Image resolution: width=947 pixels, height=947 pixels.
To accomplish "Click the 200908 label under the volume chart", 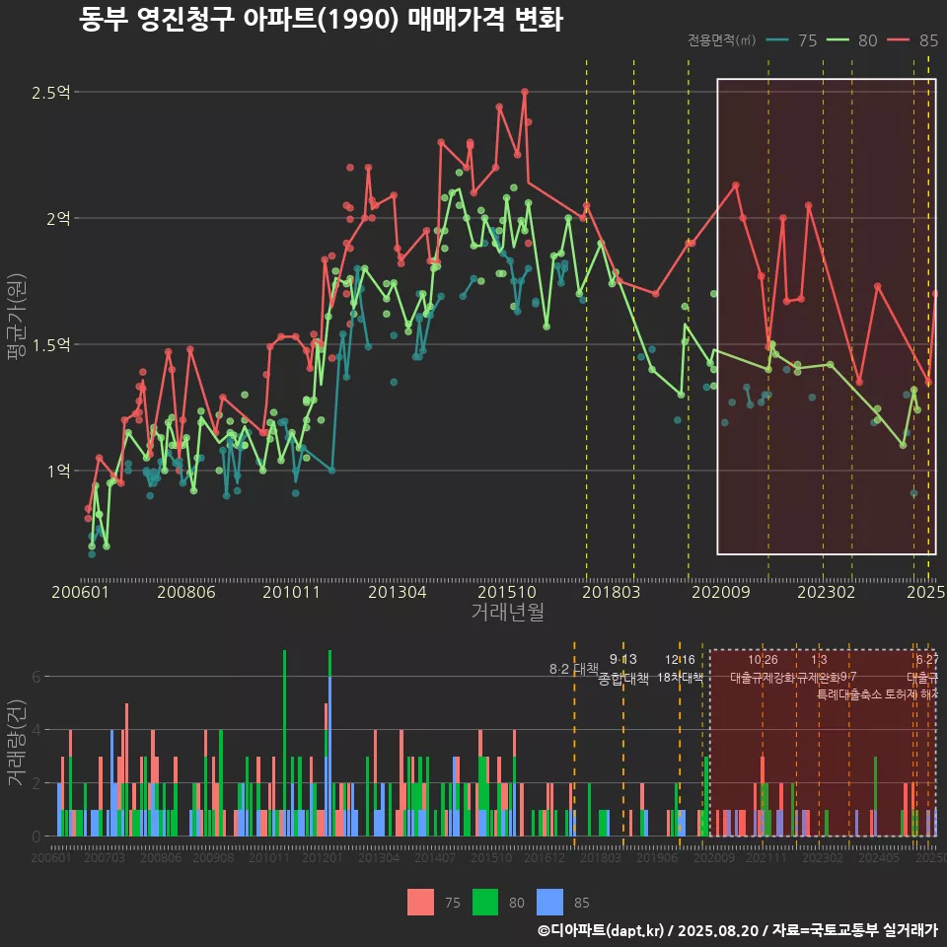I will pyautogui.click(x=213, y=857).
